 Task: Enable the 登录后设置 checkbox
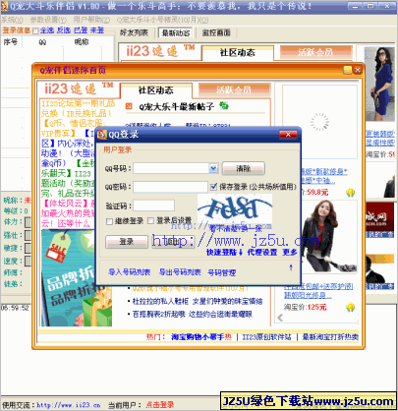coord(150,220)
